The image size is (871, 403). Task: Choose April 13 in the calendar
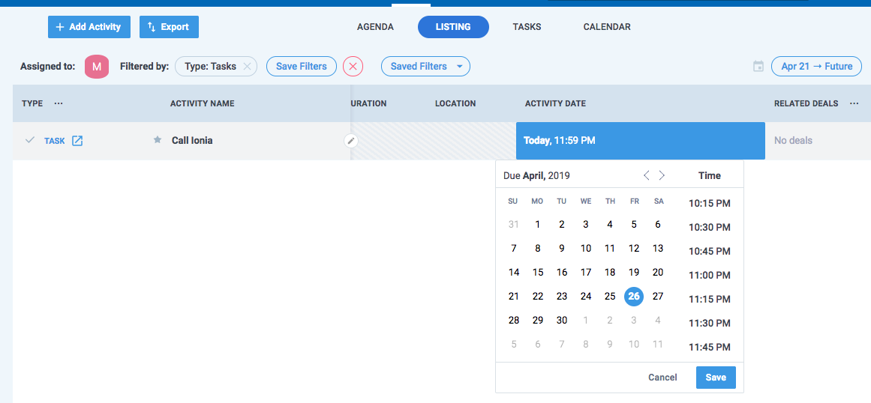click(658, 249)
